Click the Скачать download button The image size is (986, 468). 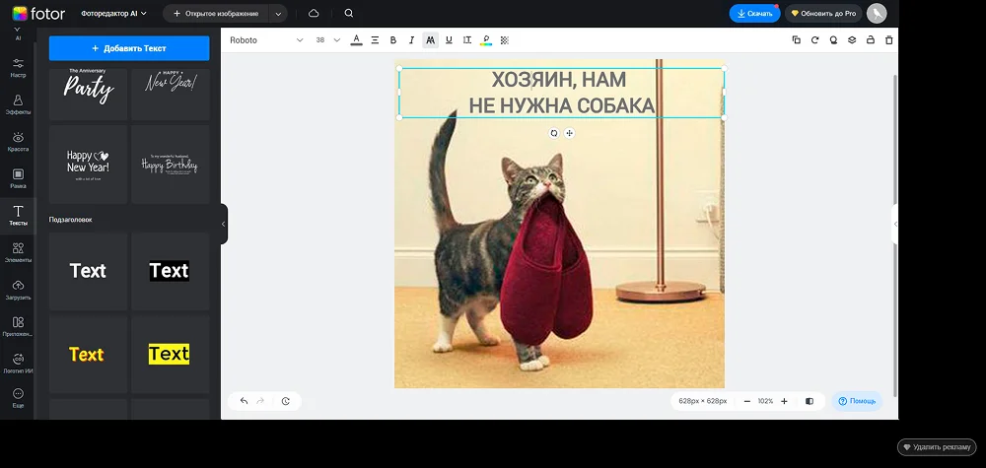[754, 14]
